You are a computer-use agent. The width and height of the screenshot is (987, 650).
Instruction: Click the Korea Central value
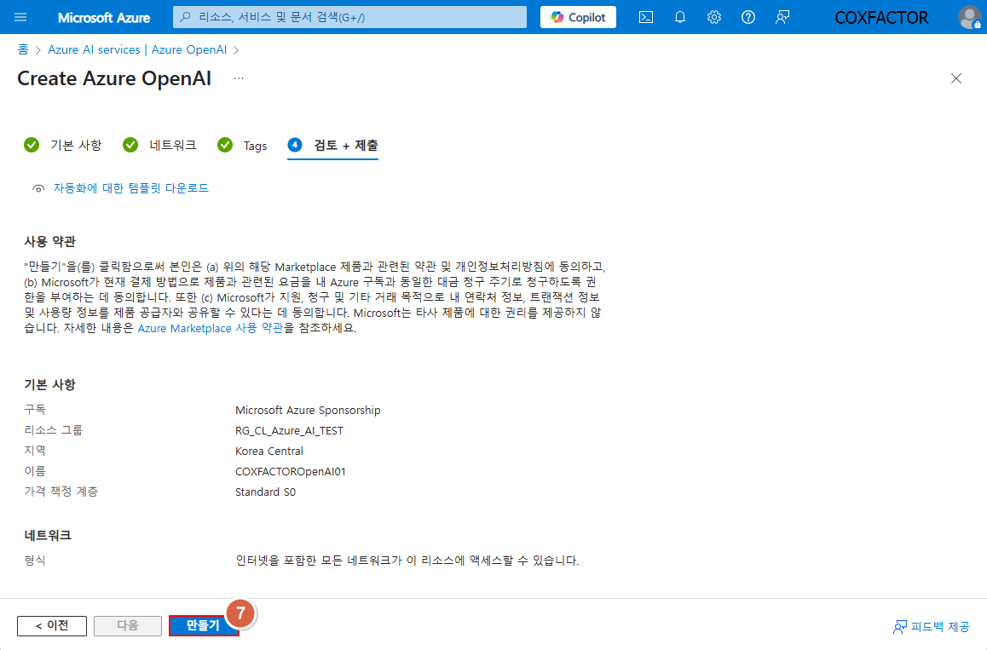coord(268,452)
